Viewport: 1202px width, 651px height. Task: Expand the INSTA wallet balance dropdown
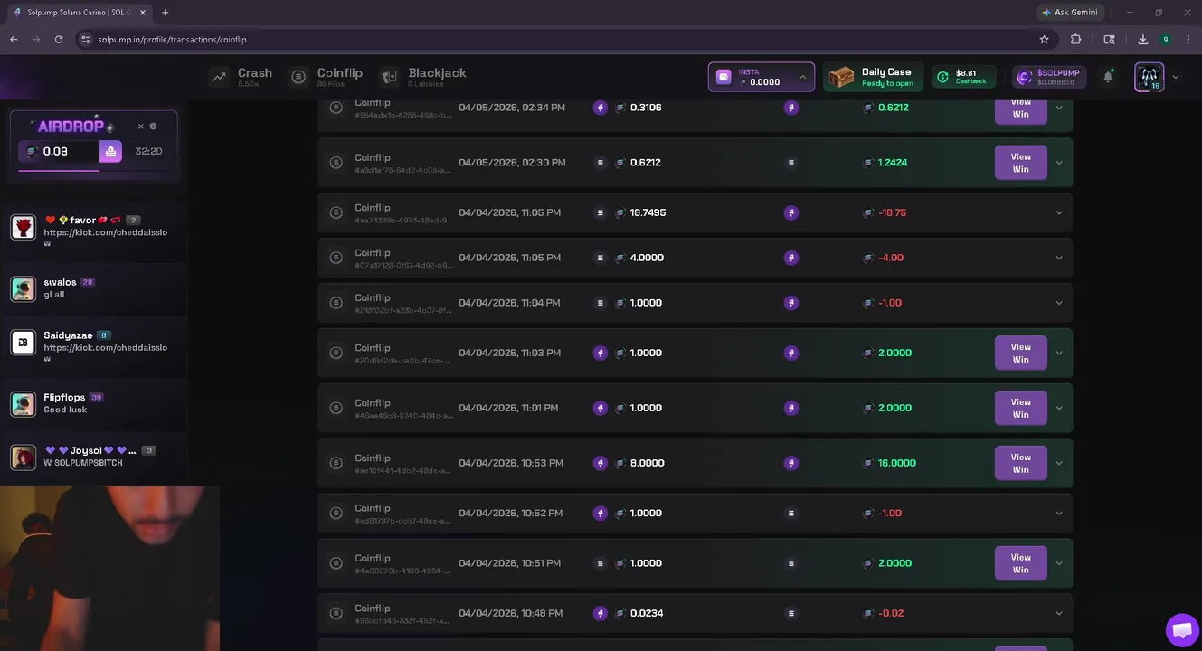[x=802, y=77]
